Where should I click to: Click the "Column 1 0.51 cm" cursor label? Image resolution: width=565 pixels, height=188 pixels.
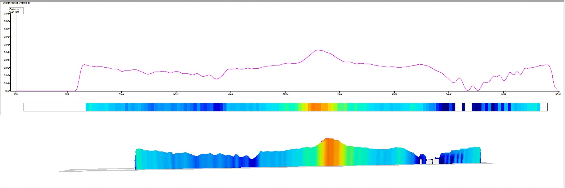16,10
